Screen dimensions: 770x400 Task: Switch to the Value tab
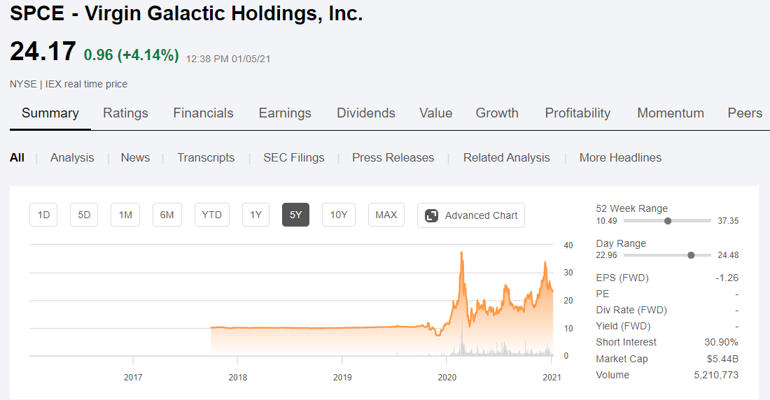(435, 113)
